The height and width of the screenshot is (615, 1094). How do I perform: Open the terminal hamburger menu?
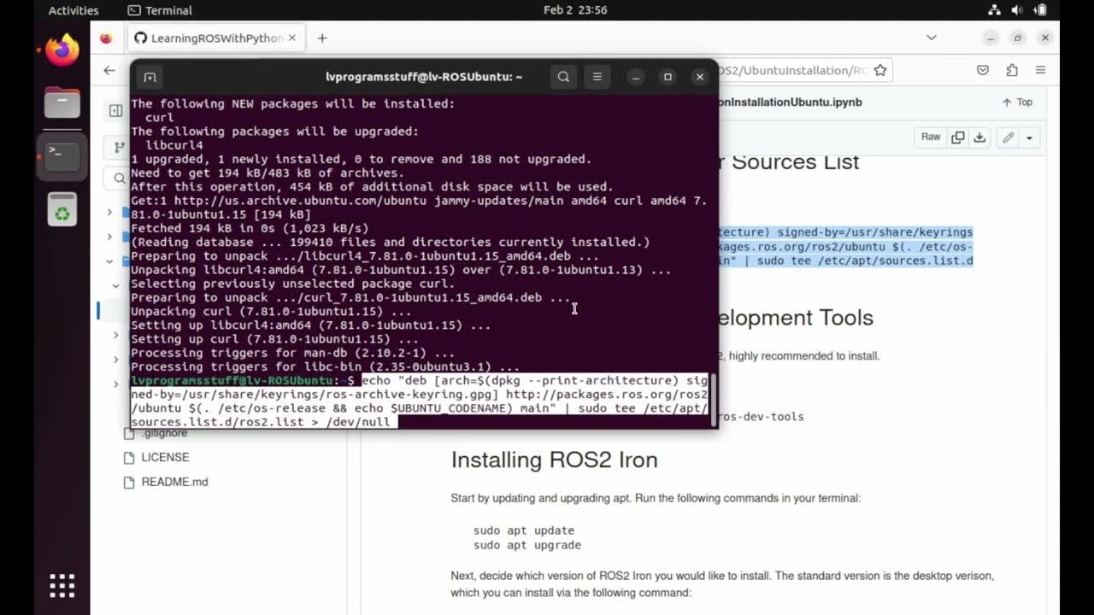pyautogui.click(x=597, y=77)
